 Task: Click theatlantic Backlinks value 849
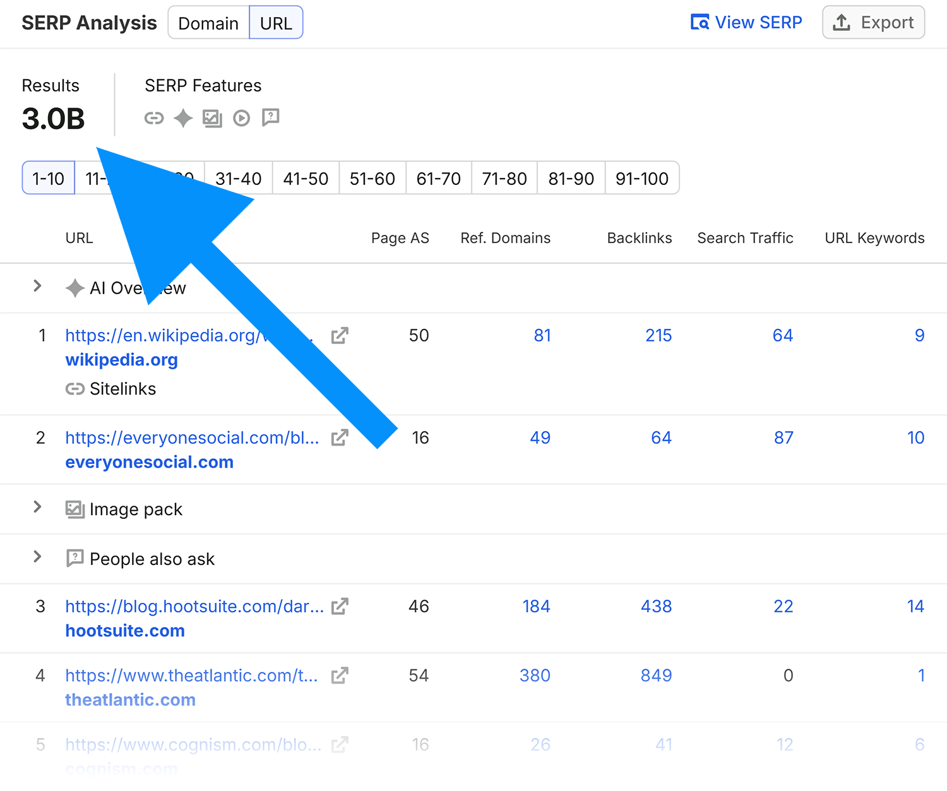coord(657,675)
